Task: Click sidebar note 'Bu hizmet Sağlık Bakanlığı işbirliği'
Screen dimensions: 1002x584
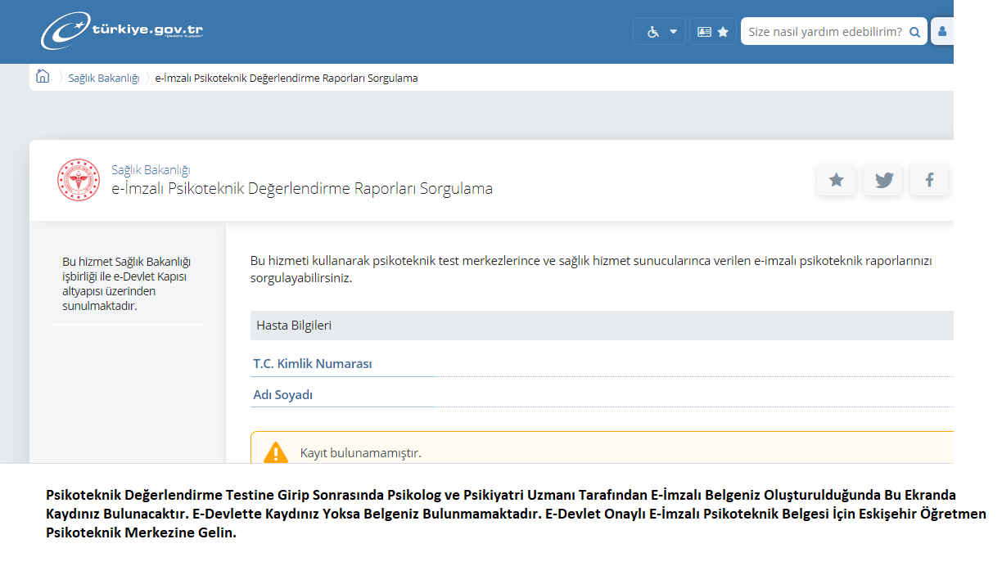Action: 127,284
